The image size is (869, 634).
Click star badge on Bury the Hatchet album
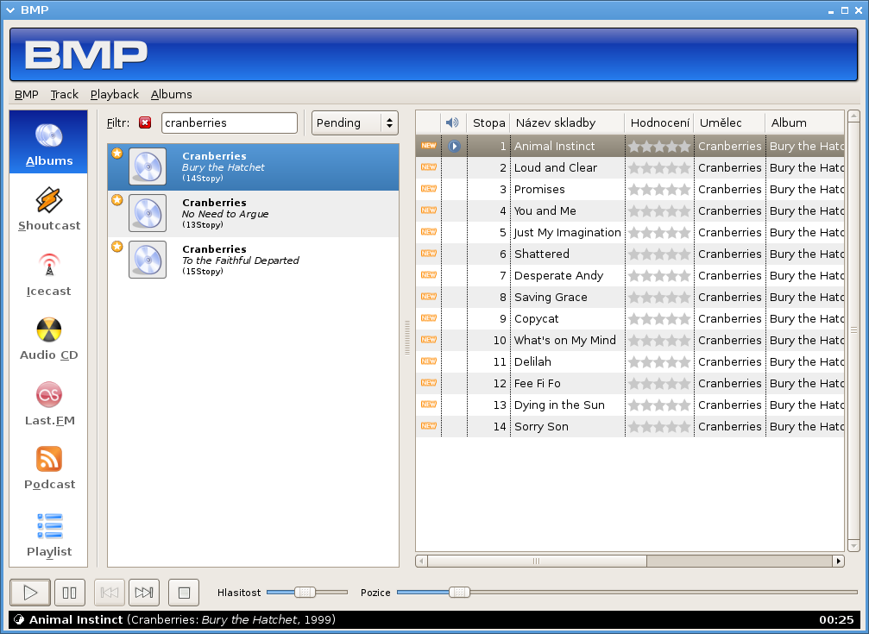click(117, 153)
